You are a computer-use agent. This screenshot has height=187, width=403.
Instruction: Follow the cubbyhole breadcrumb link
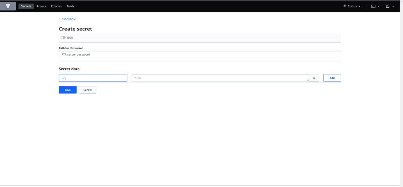pyautogui.click(x=69, y=19)
